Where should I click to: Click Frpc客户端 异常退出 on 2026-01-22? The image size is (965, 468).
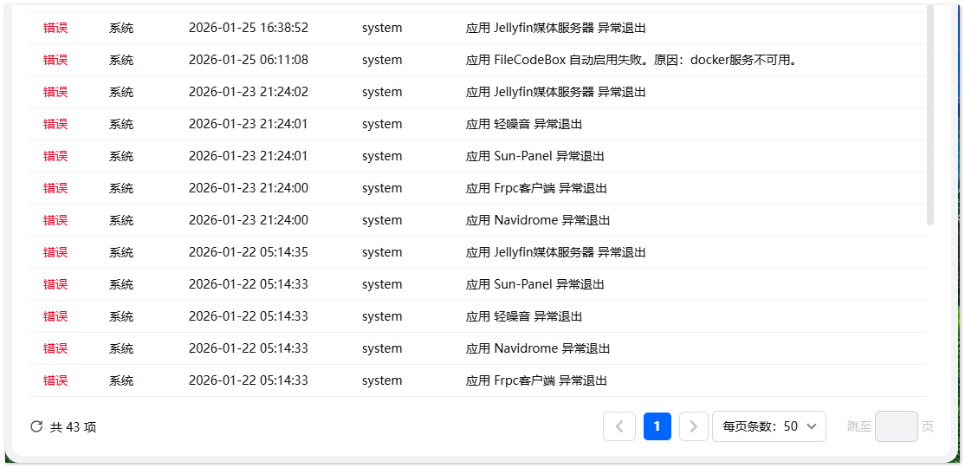537,380
